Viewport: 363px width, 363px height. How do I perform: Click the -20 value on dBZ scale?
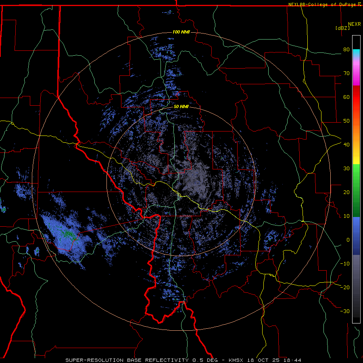click(345, 288)
